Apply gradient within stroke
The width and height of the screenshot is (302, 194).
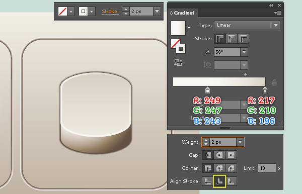tap(220, 39)
